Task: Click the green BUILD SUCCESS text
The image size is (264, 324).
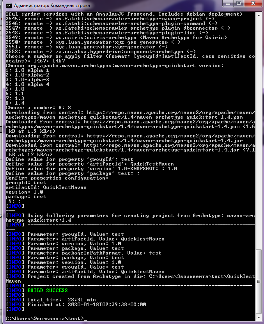Action: pos(48,290)
